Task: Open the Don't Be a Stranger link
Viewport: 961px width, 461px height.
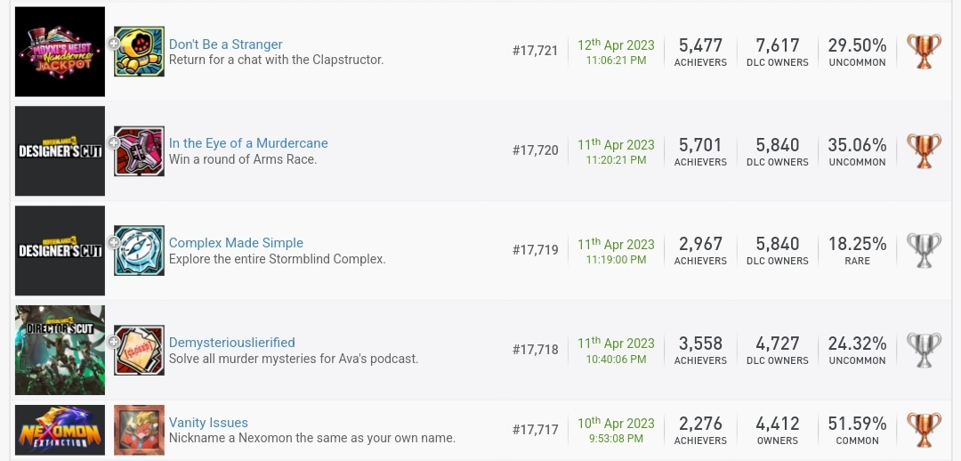Action: click(x=225, y=44)
